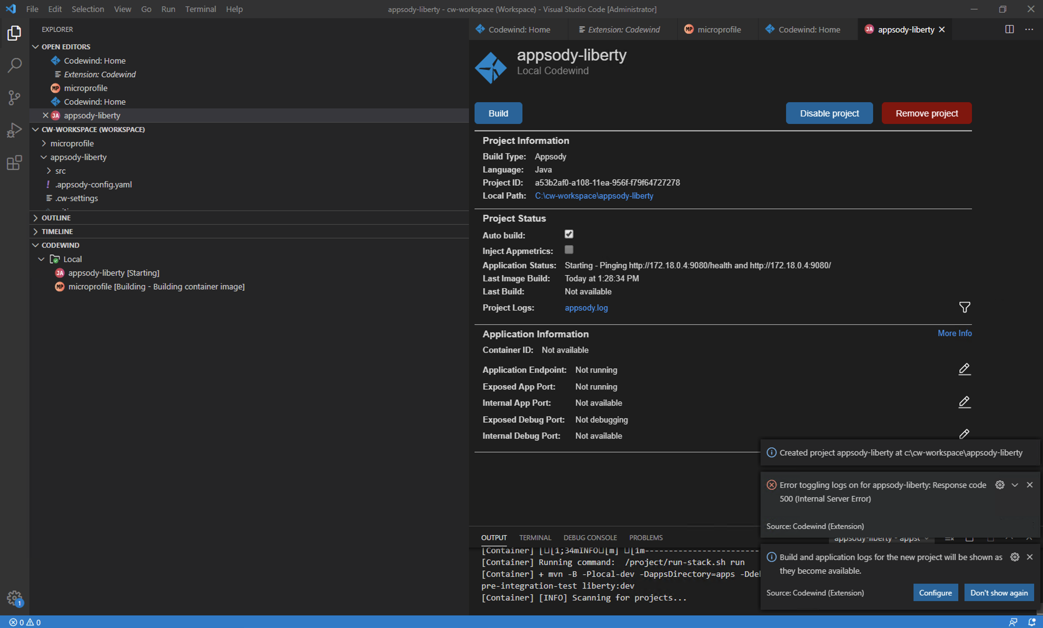Image resolution: width=1043 pixels, height=628 pixels.
Task: Open the editor More Actions menu
Action: (x=1029, y=29)
